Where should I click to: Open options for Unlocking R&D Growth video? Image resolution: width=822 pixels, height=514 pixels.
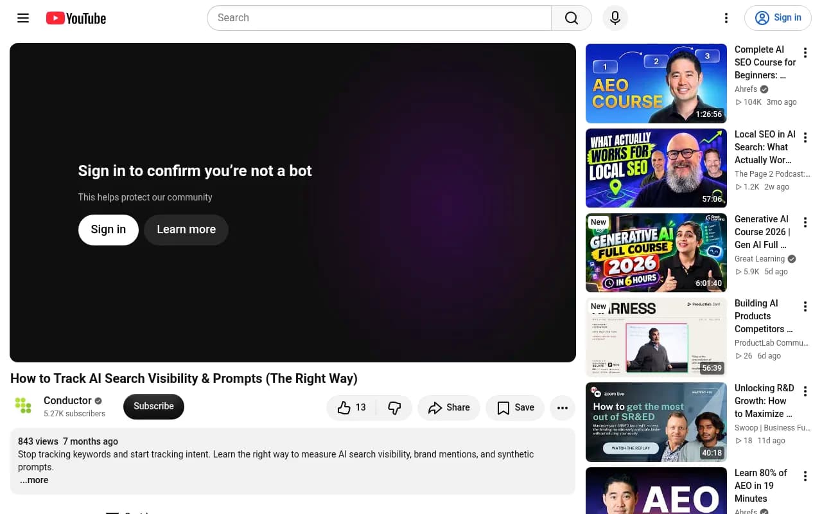point(805,392)
